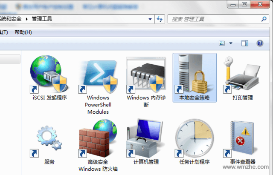The image size is (273, 175).
Task: Click the 本地安全策略 label text
Action: pos(195,98)
